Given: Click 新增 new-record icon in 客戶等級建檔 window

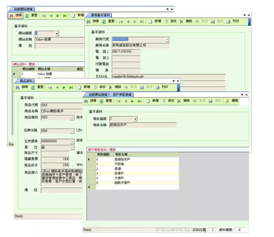Looking at the screenshot, I should (148, 101).
